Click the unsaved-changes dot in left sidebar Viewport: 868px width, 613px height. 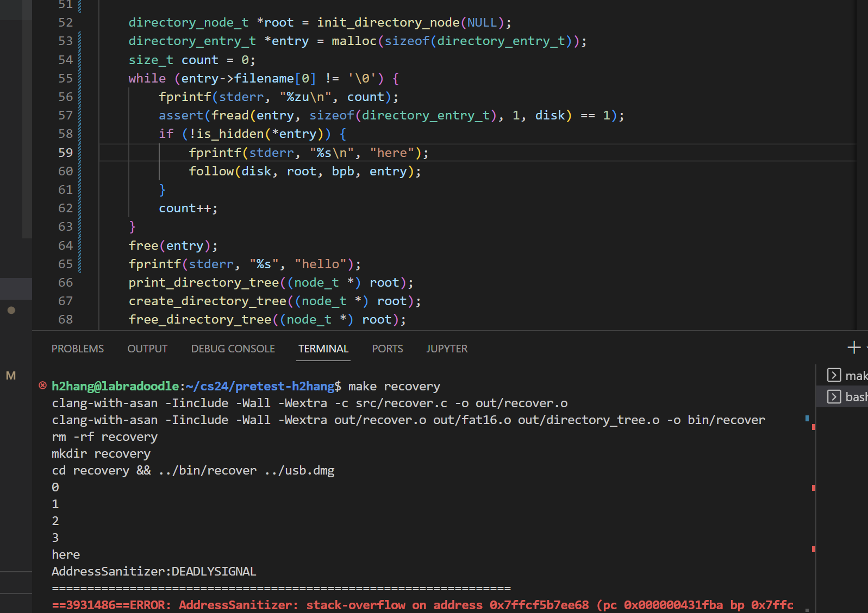click(x=11, y=310)
